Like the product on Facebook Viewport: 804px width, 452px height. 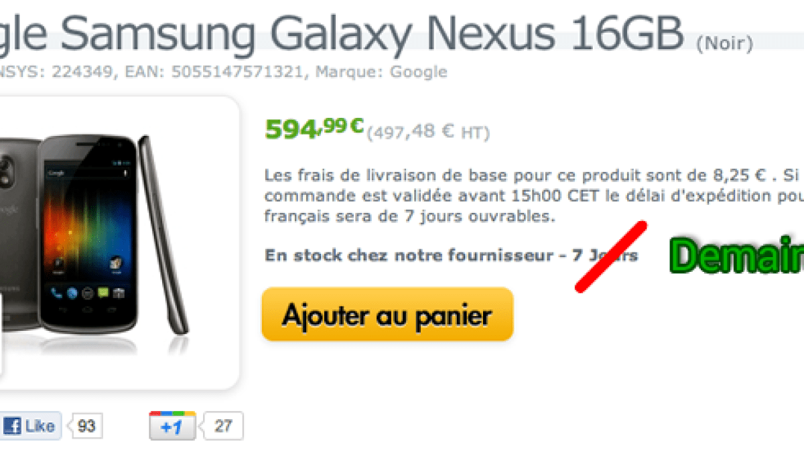(31, 426)
